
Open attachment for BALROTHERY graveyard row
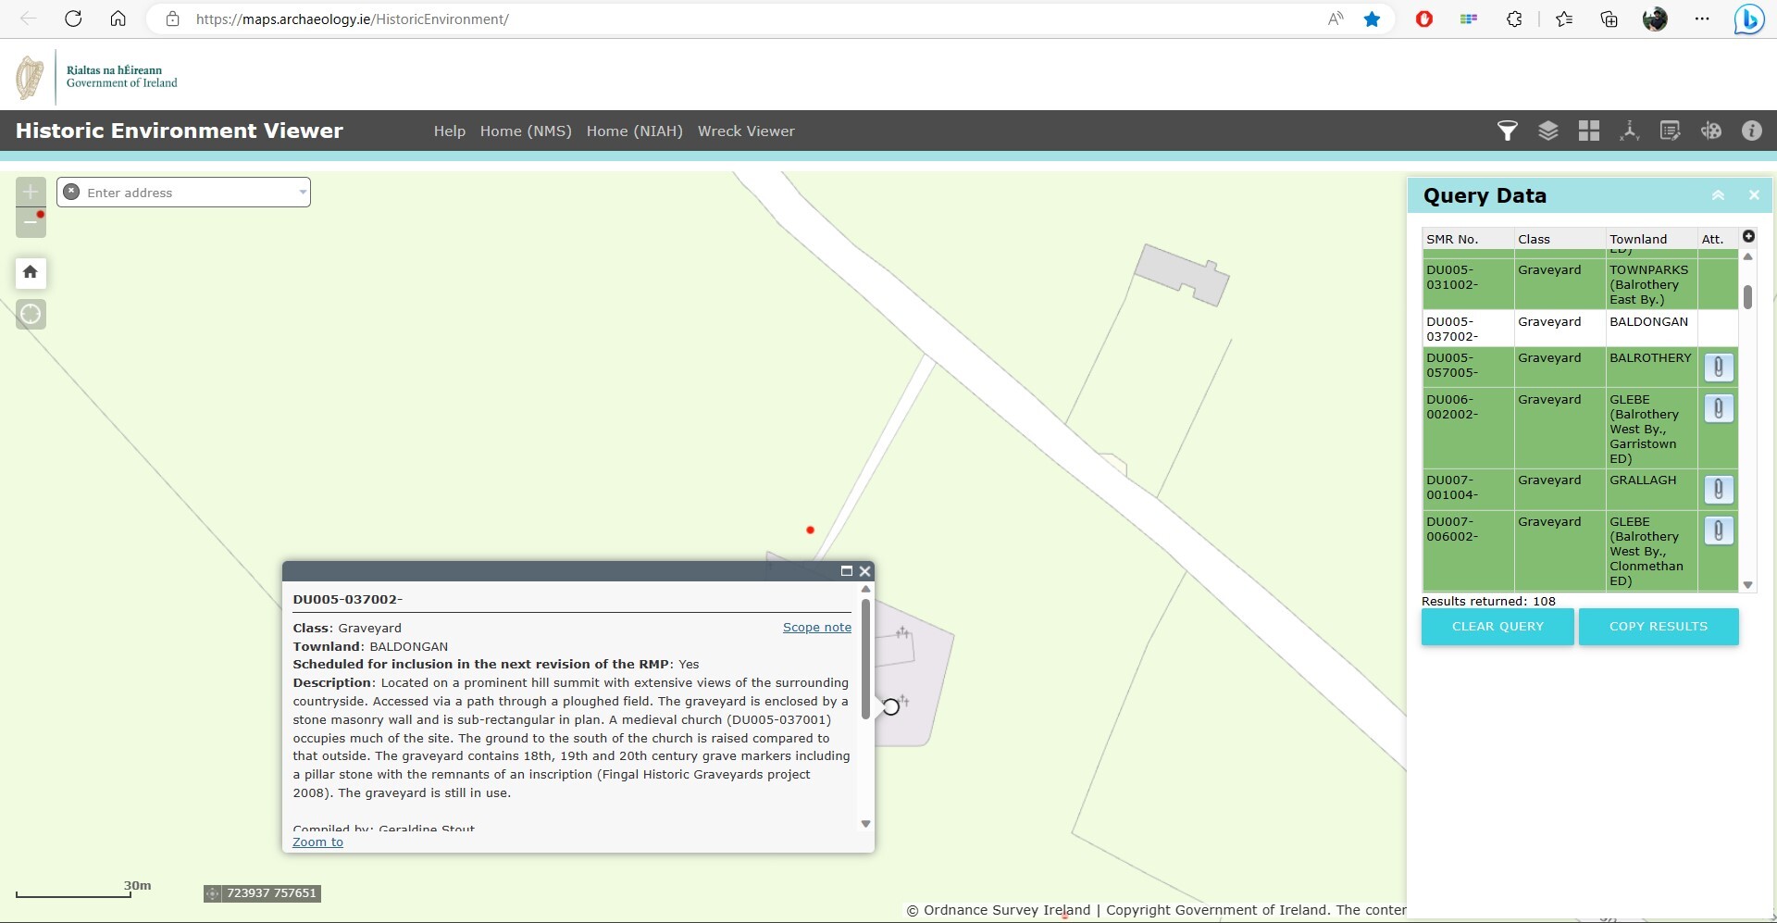click(1719, 368)
